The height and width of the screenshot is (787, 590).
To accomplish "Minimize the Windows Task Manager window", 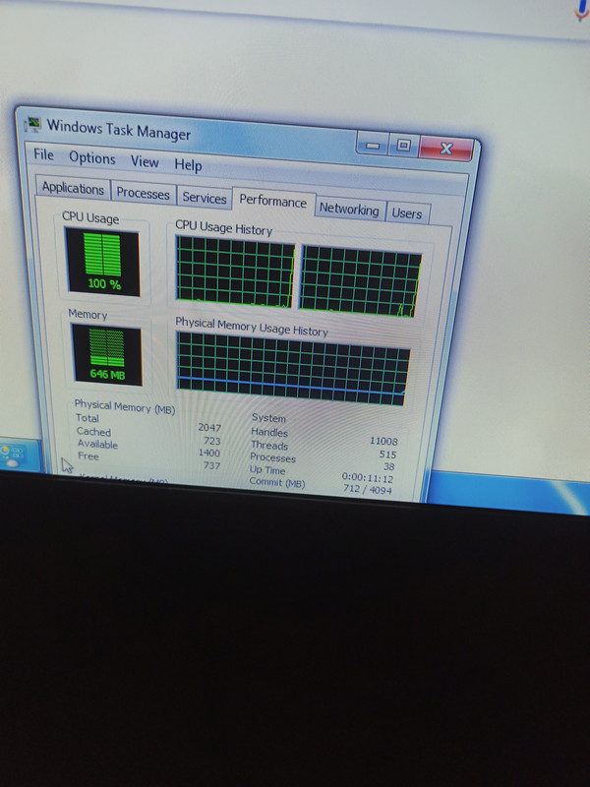I will (x=373, y=145).
